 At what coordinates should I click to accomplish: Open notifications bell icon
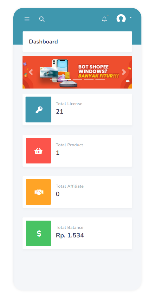(104, 19)
